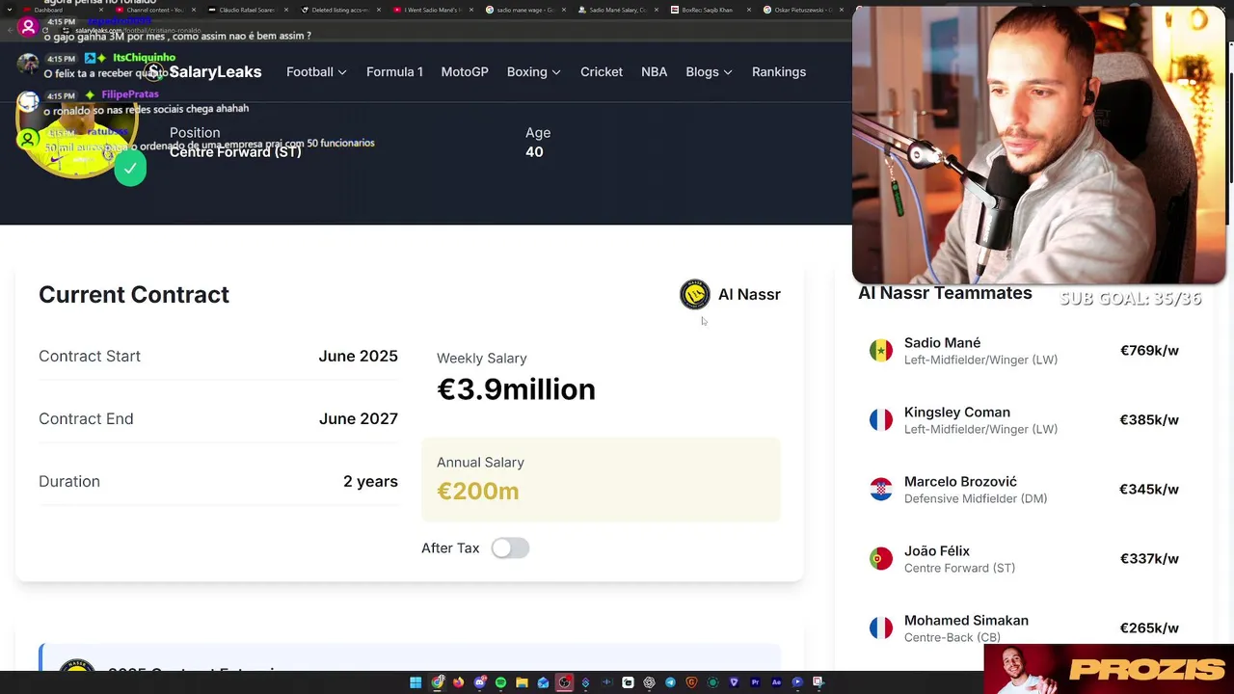
Task: Open Firefox from the taskbar
Action: [459, 682]
